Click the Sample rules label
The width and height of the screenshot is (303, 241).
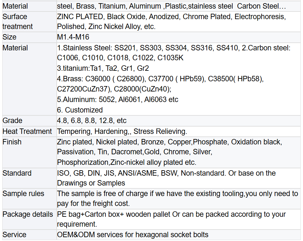coord(23,194)
